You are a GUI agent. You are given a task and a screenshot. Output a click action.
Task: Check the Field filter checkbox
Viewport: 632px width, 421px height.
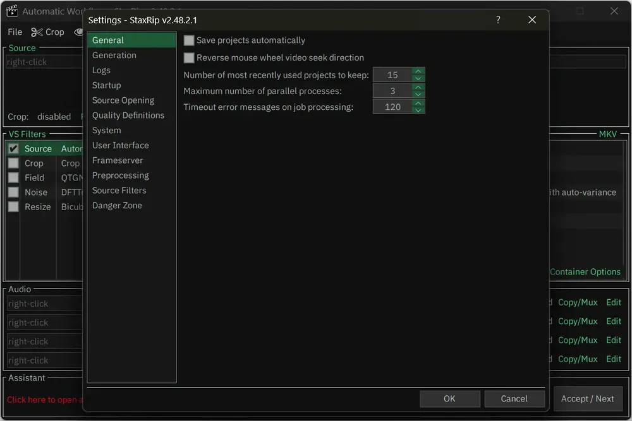pyautogui.click(x=13, y=177)
